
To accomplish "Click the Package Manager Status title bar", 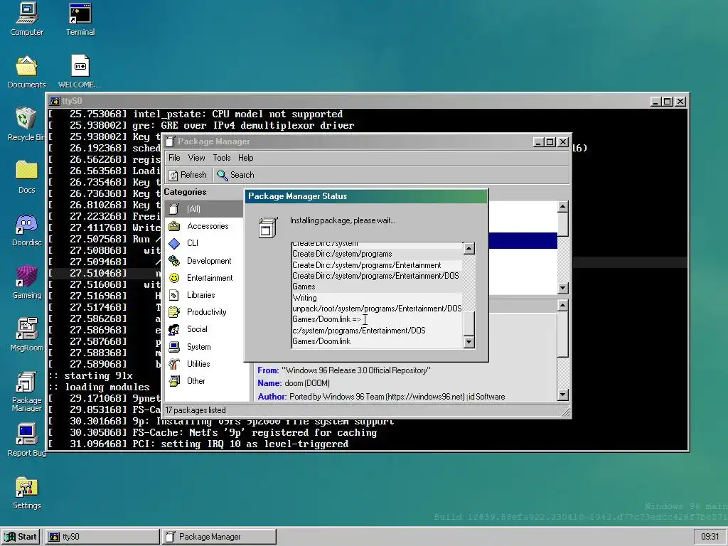I will pyautogui.click(x=366, y=196).
